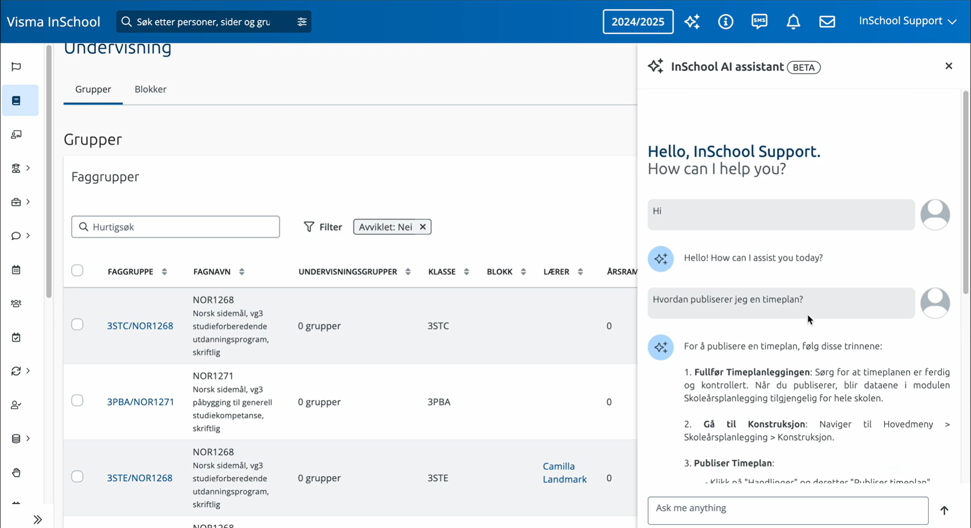
Task: Sort by the UNDERVISNINGSGRUPPER column
Action: coord(408,272)
